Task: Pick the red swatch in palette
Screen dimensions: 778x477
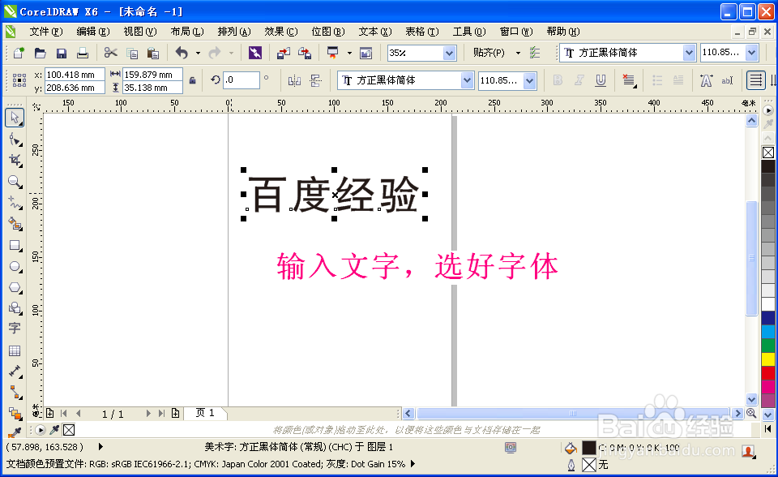Action: (x=768, y=373)
